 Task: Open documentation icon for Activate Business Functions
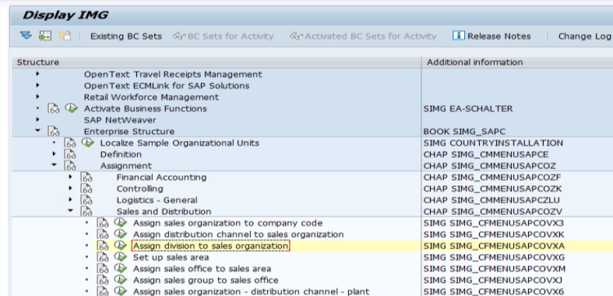click(54, 108)
